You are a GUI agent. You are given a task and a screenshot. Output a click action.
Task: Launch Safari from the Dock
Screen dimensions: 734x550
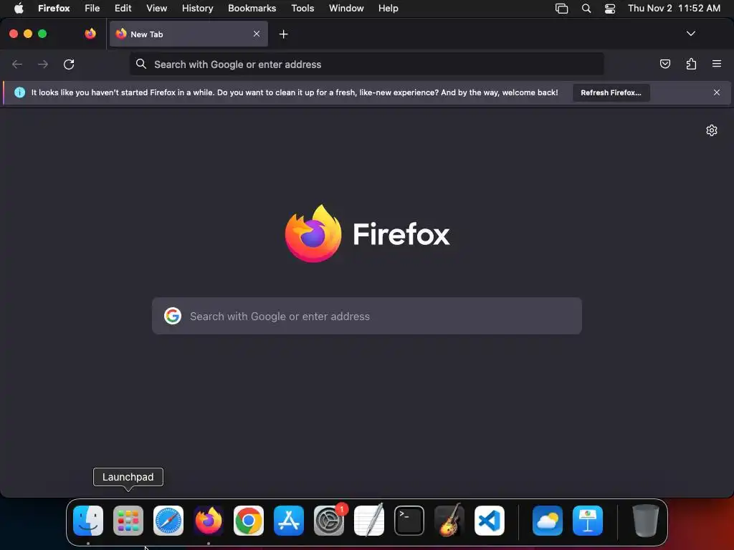(x=168, y=520)
